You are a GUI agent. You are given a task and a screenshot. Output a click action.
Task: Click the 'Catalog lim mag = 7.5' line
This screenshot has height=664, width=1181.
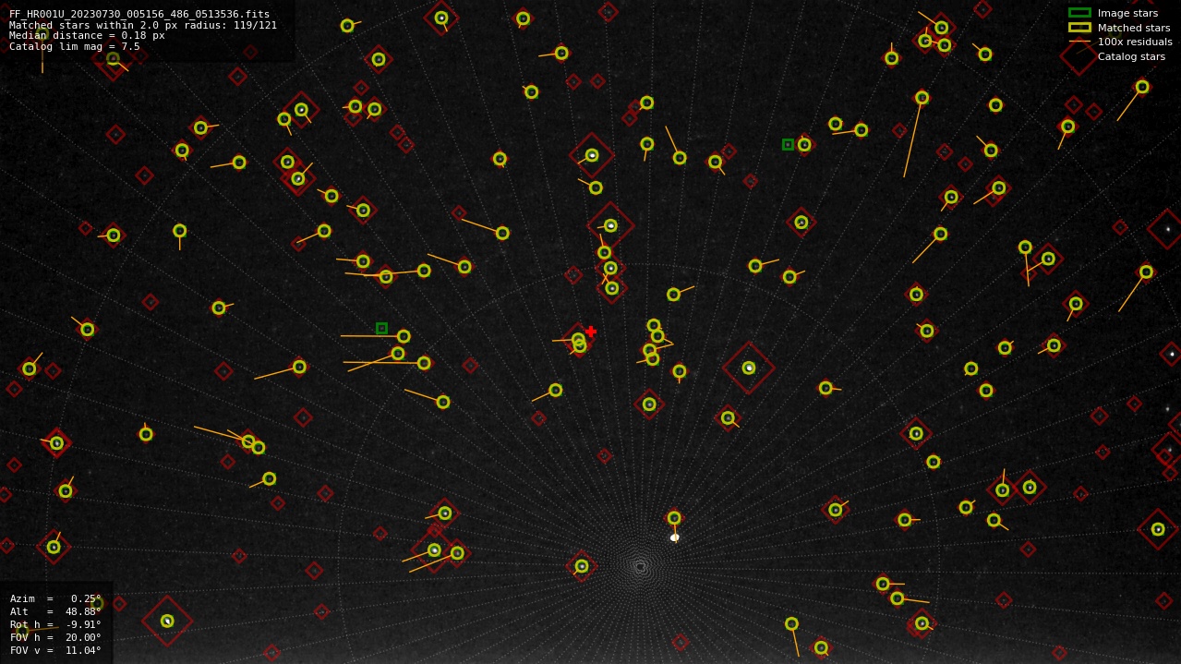click(75, 46)
